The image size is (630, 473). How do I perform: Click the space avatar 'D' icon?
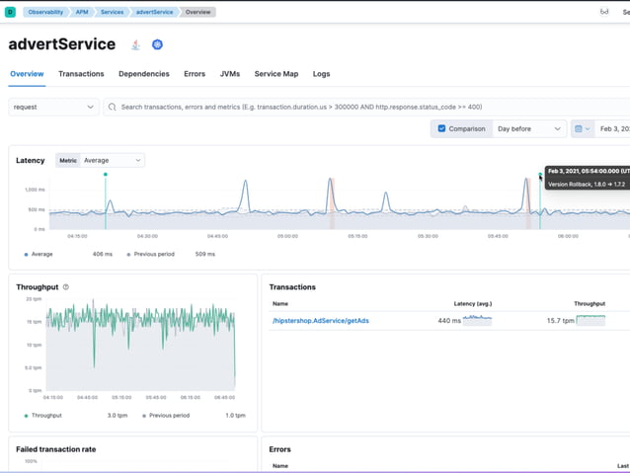pyautogui.click(x=10, y=12)
